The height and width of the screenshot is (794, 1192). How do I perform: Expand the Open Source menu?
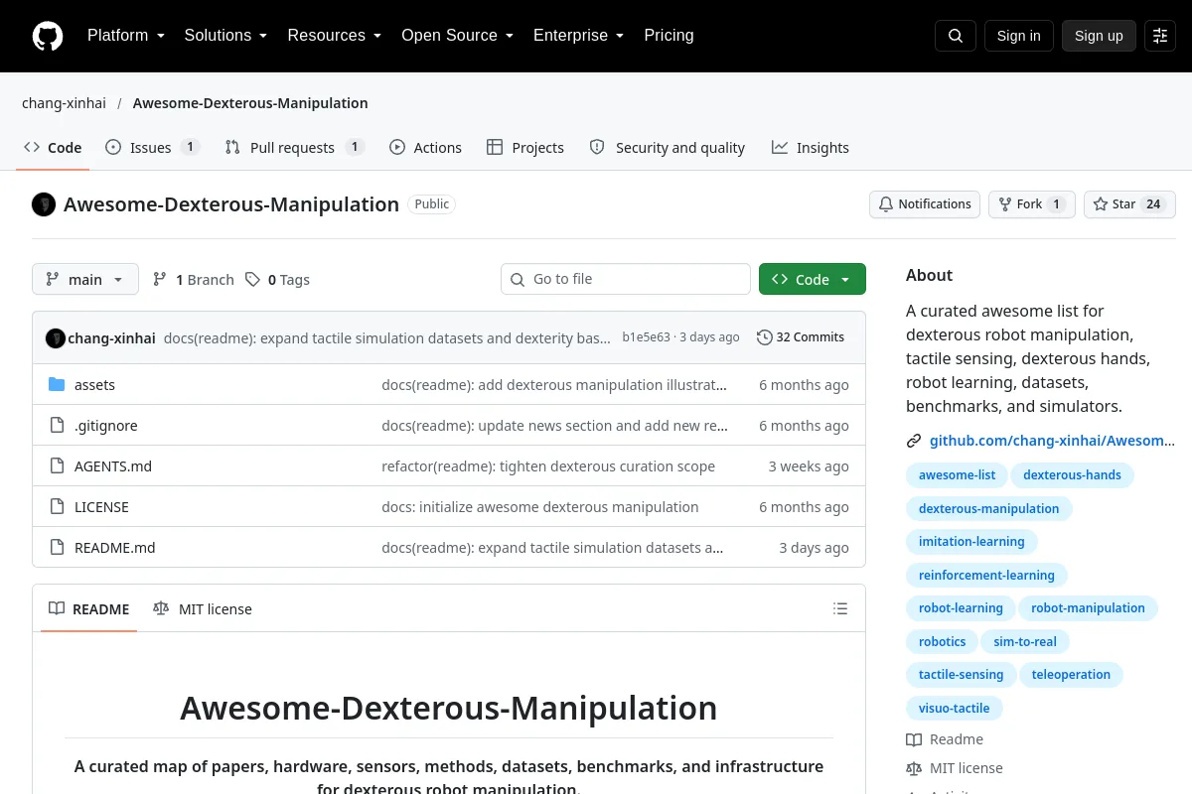[x=457, y=36]
